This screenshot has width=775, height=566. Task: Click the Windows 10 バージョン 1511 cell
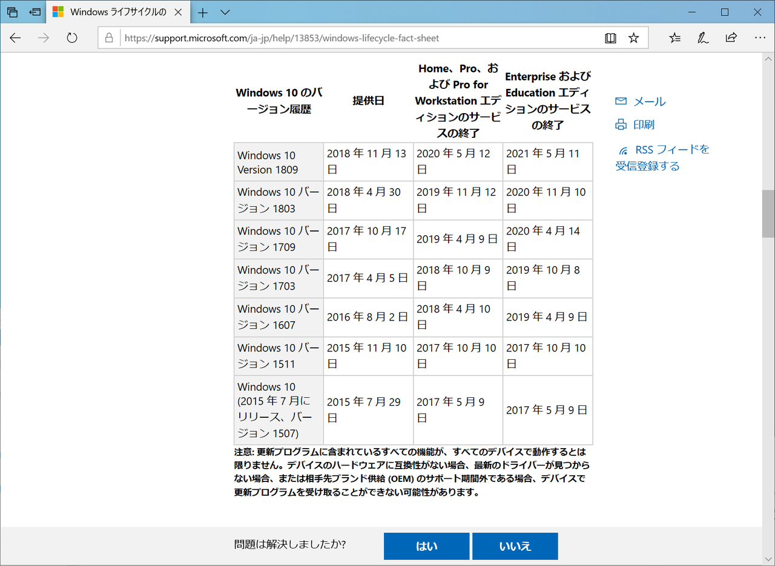click(x=279, y=356)
